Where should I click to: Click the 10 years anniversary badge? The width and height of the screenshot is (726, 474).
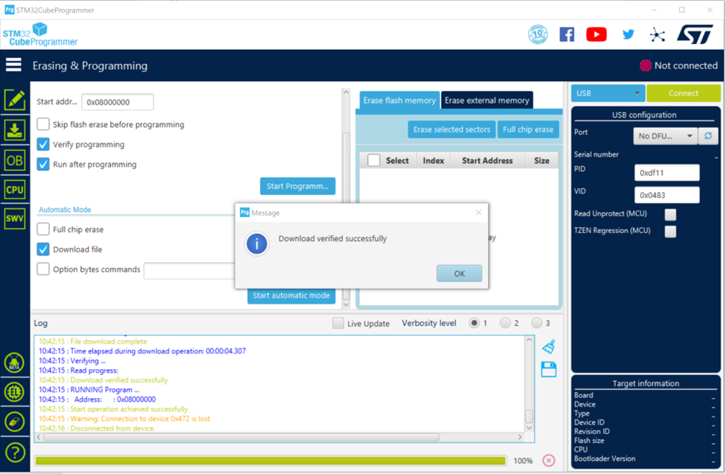click(538, 34)
